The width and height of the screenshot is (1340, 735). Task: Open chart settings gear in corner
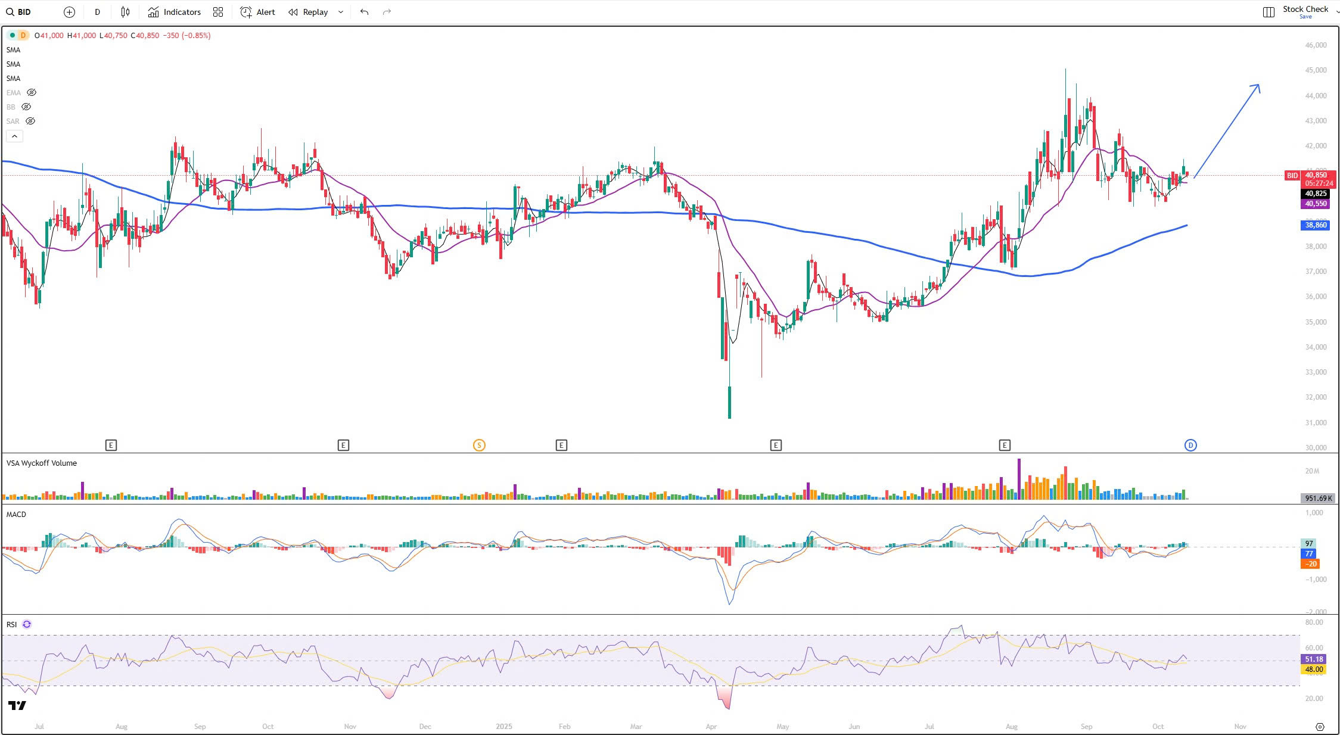coord(1320,727)
